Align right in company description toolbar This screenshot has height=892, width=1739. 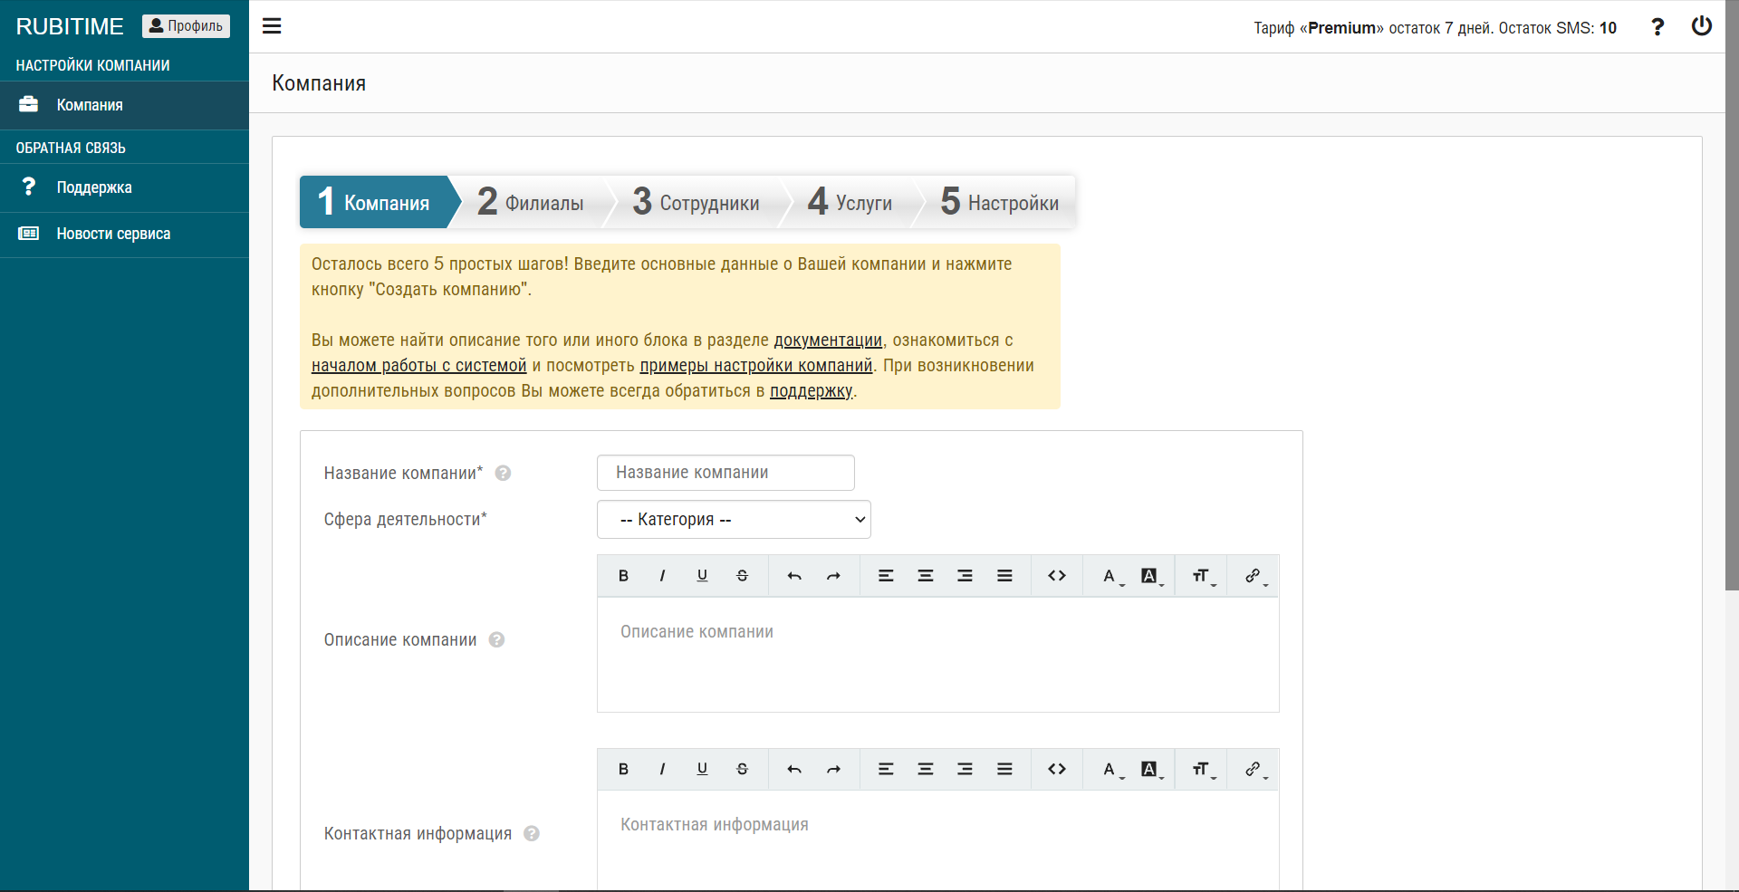click(x=965, y=576)
